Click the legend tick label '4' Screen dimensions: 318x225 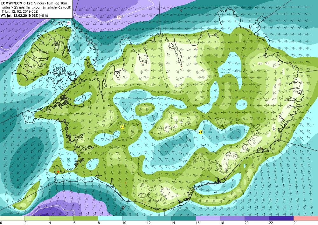50,223
